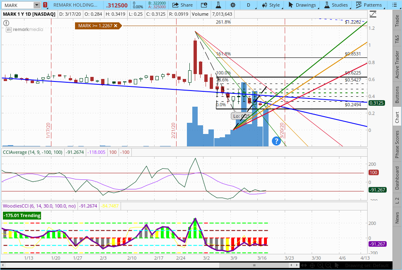Open the Patterns menu
The height and width of the screenshot is (270, 402).
[369, 5]
